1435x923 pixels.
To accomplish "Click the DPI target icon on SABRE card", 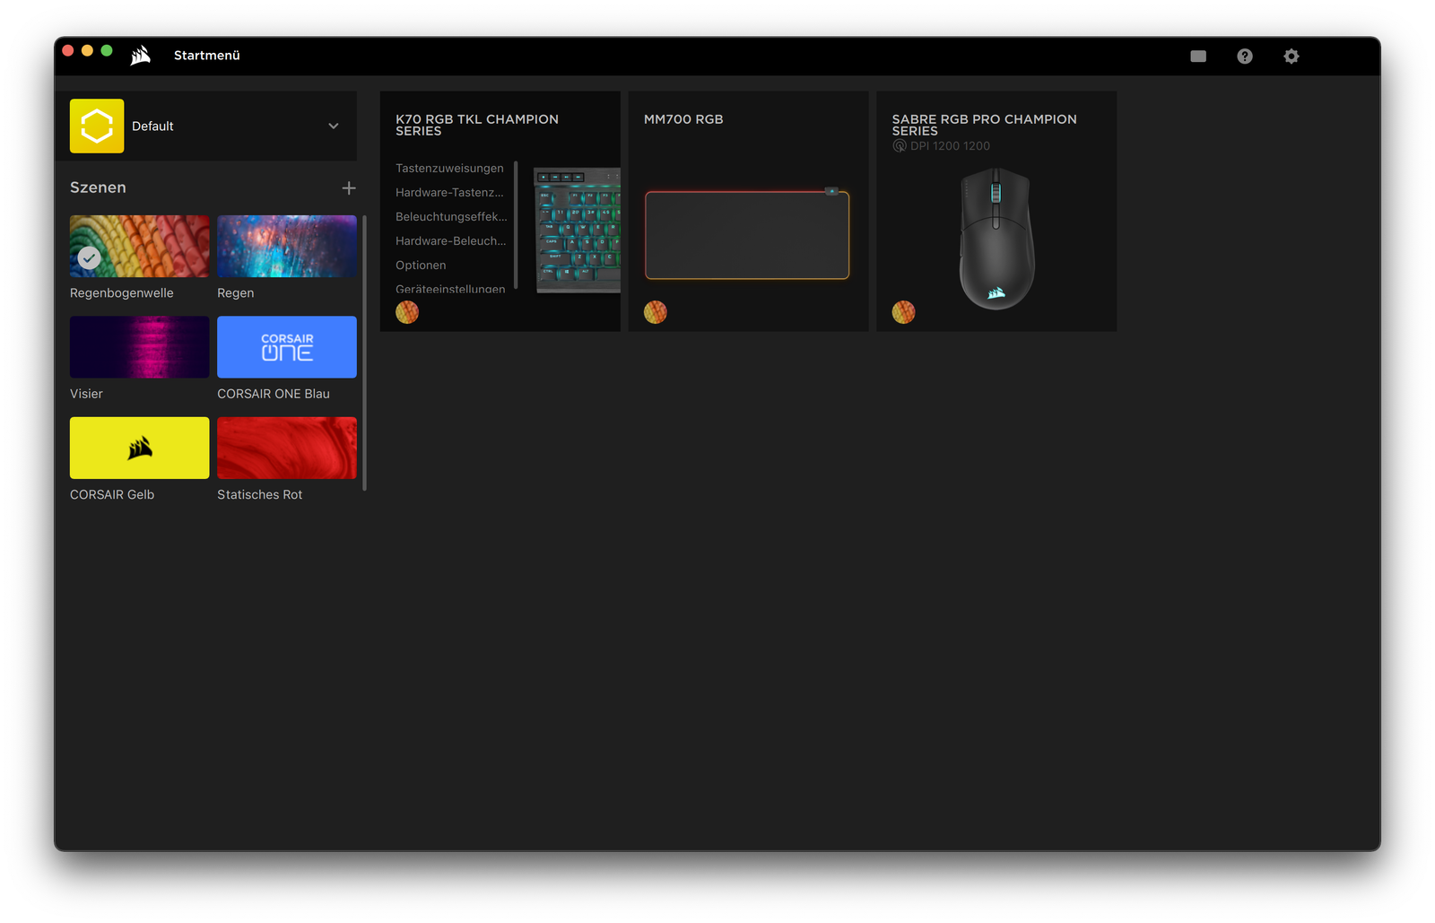I will point(900,146).
